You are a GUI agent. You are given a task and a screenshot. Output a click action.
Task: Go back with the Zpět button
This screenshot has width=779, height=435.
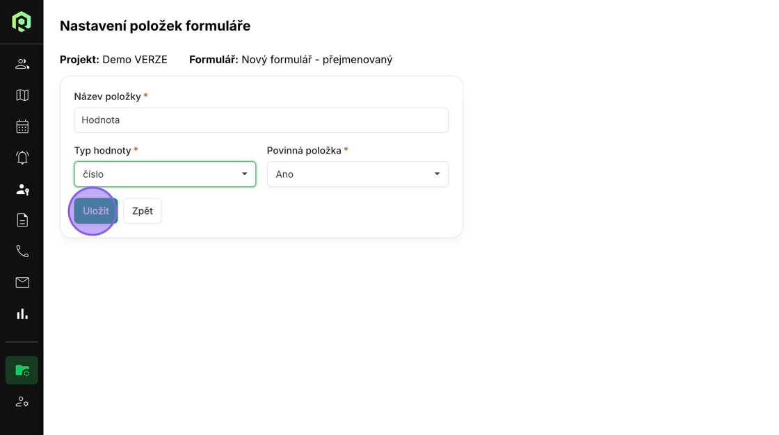pos(143,211)
